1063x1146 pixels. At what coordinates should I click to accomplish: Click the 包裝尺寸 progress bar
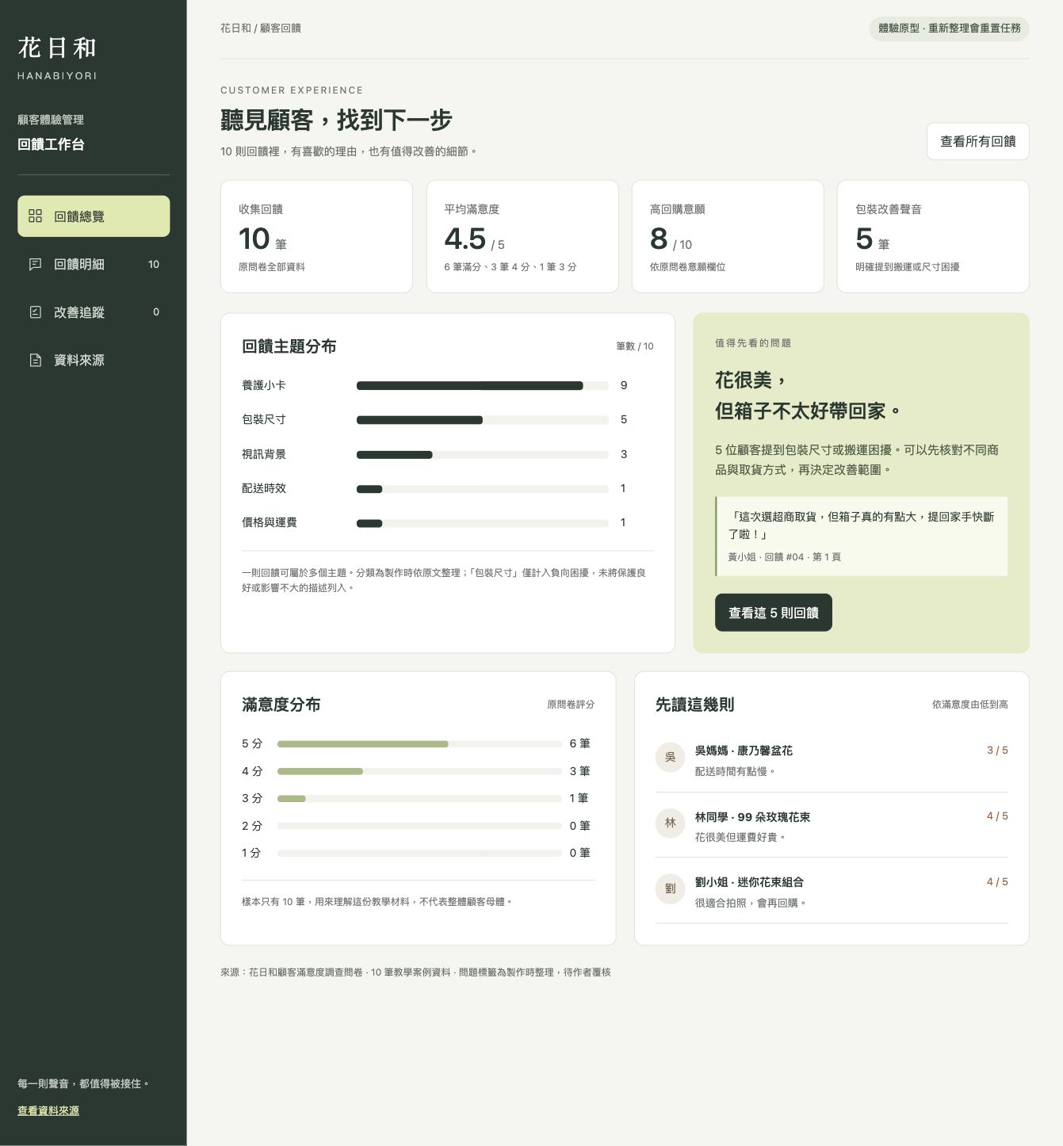click(x=482, y=420)
